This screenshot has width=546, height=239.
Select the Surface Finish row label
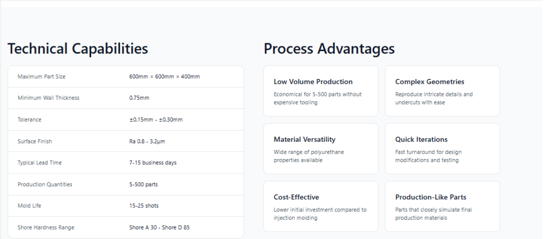(x=35, y=141)
